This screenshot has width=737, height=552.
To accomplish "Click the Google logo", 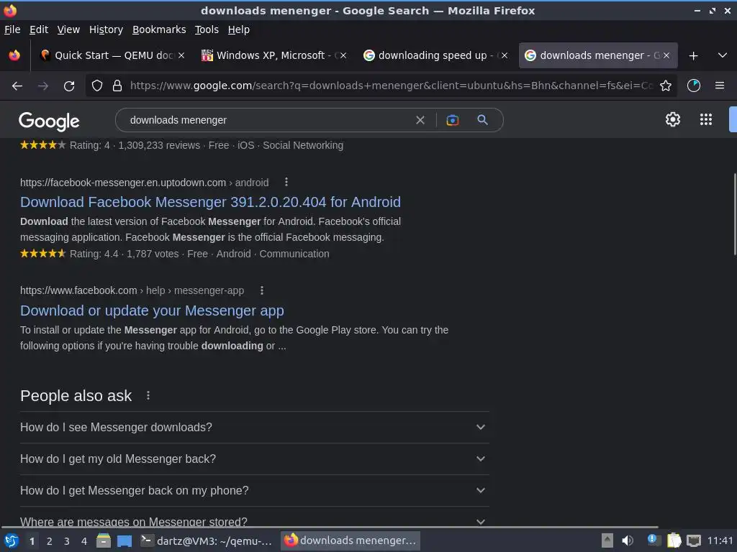I will 49,121.
